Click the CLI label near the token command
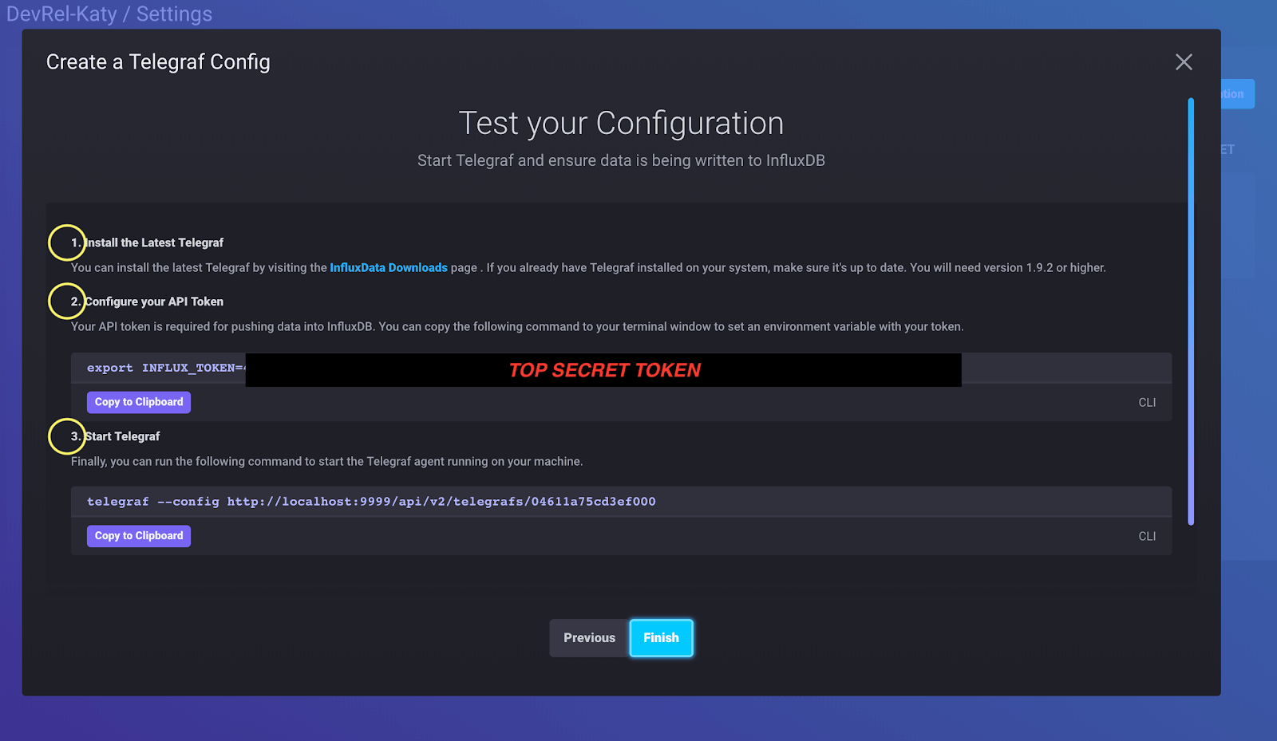Image resolution: width=1277 pixels, height=741 pixels. [1147, 402]
